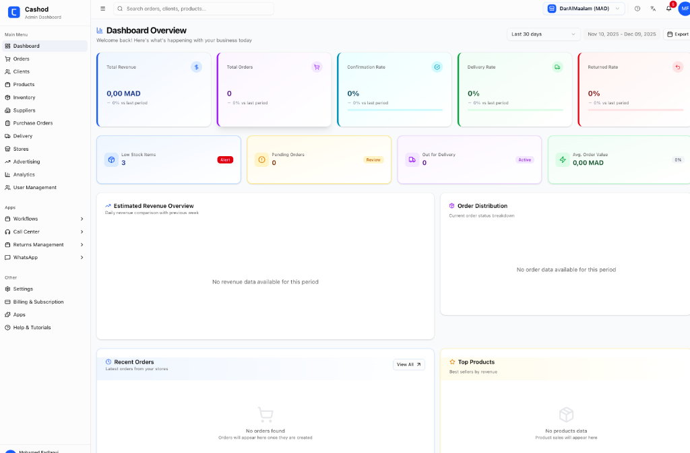Click the Total Orders cart icon
Image resolution: width=690 pixels, height=453 pixels.
(317, 67)
